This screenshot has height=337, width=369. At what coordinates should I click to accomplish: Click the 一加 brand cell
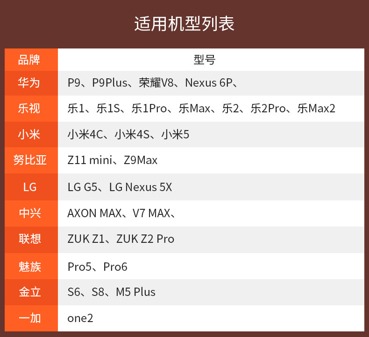pyautogui.click(x=31, y=318)
